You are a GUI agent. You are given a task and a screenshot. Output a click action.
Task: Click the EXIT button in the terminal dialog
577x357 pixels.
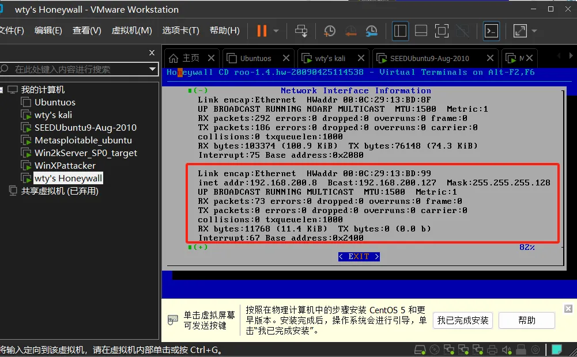click(359, 257)
